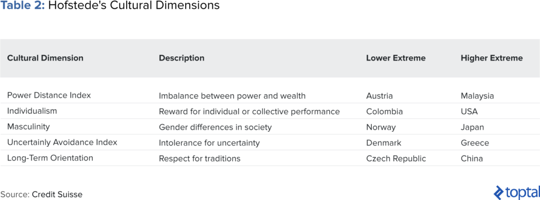Click the Colombia cell
The height and width of the screenshot is (200, 540).
click(x=384, y=112)
